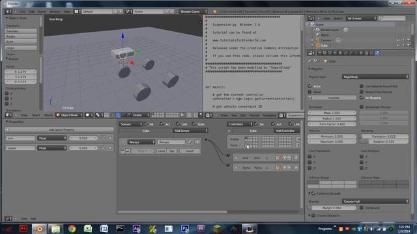Screen dimensions: 417x234
Task: Click the Add Game Property button
Action: [x=59, y=130]
